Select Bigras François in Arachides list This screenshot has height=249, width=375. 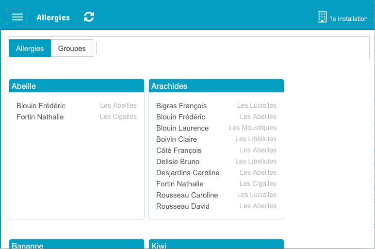click(181, 106)
